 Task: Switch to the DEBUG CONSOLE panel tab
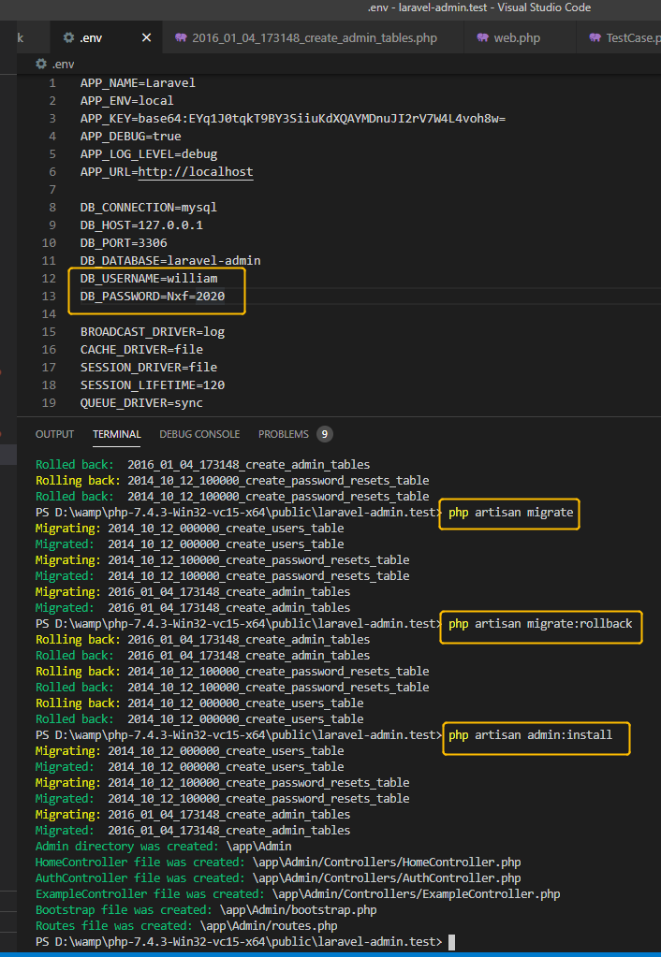point(199,434)
